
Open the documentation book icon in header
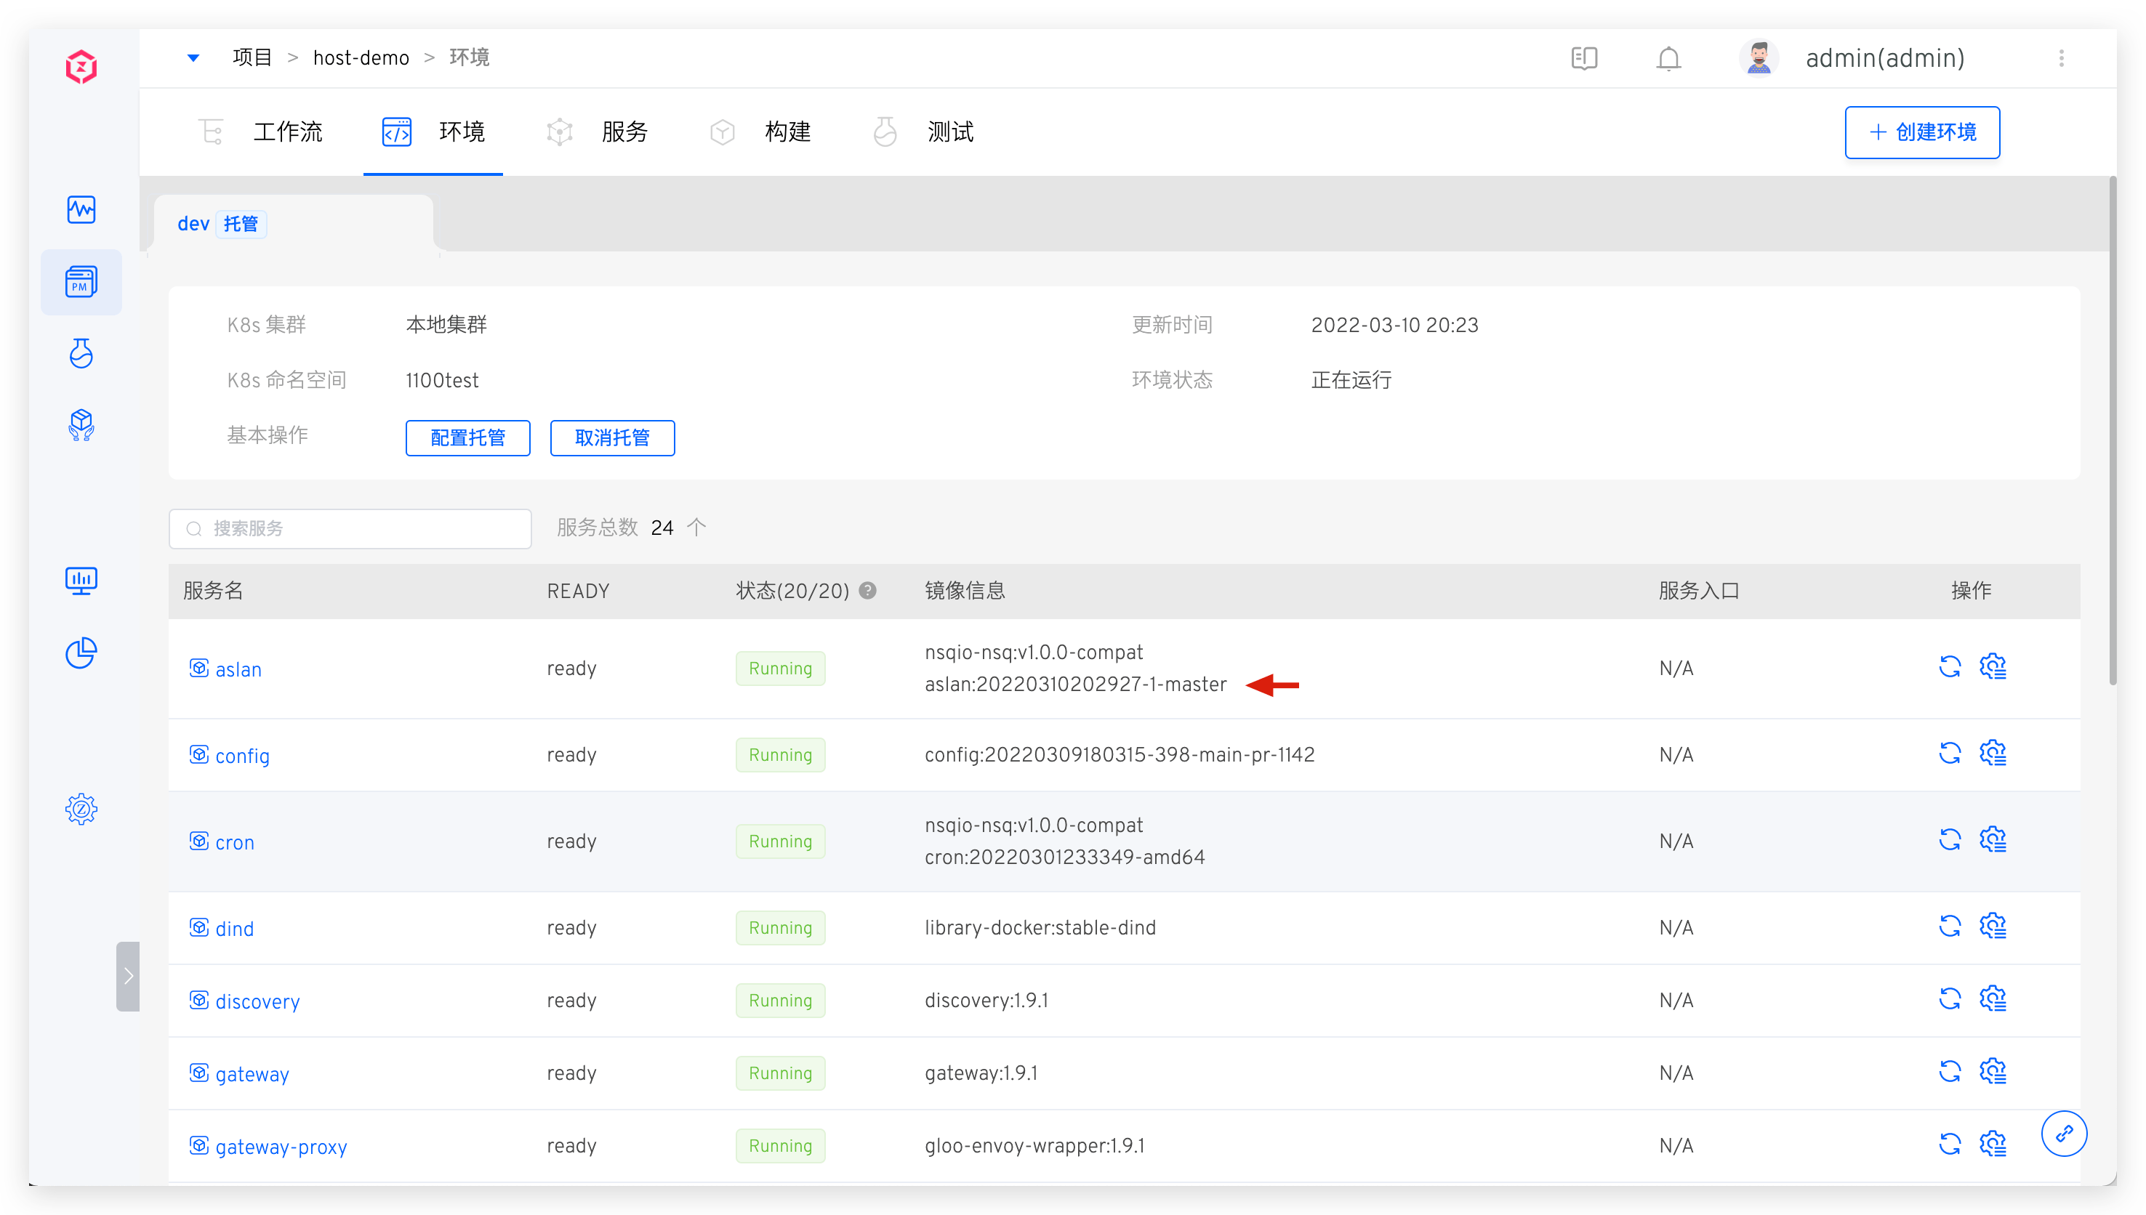pos(1583,58)
